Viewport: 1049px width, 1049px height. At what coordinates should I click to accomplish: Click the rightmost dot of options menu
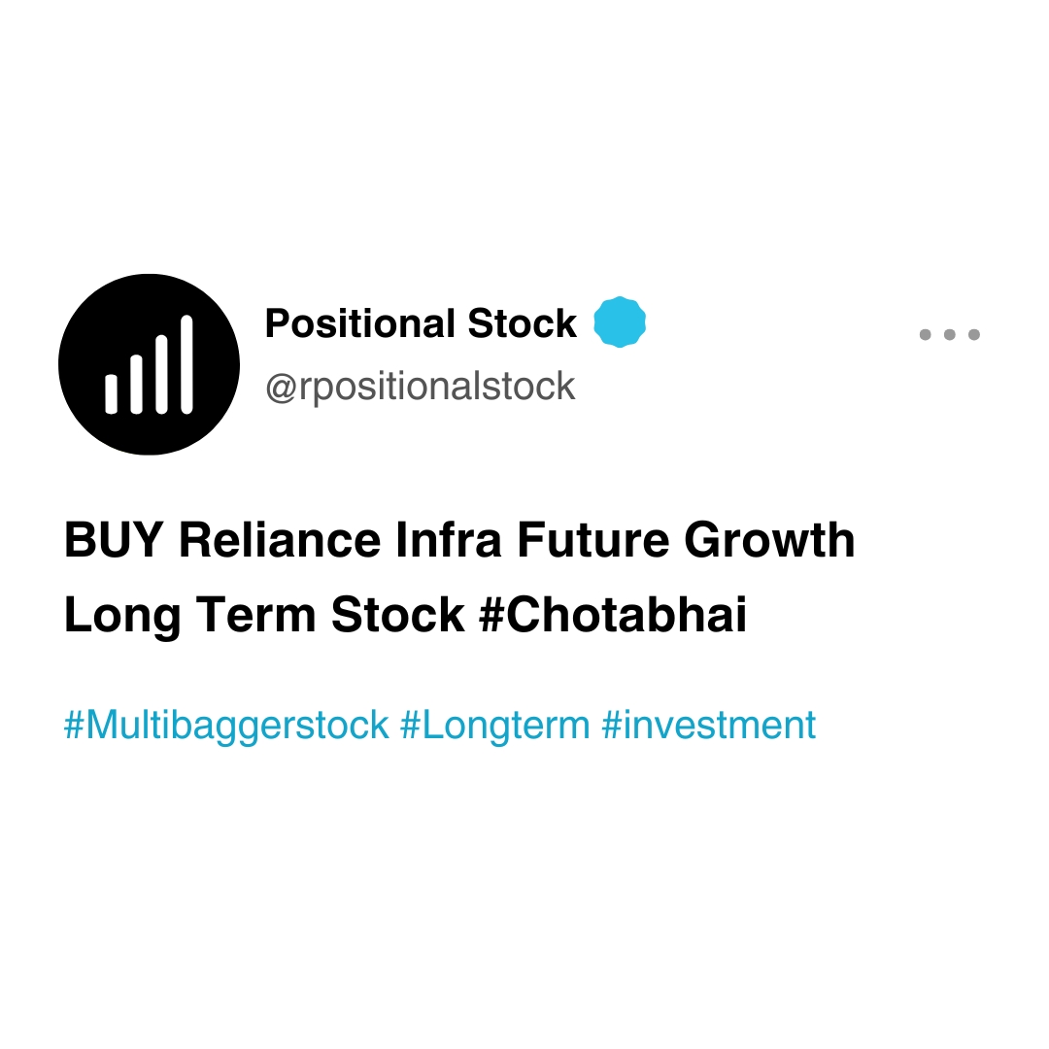974,335
